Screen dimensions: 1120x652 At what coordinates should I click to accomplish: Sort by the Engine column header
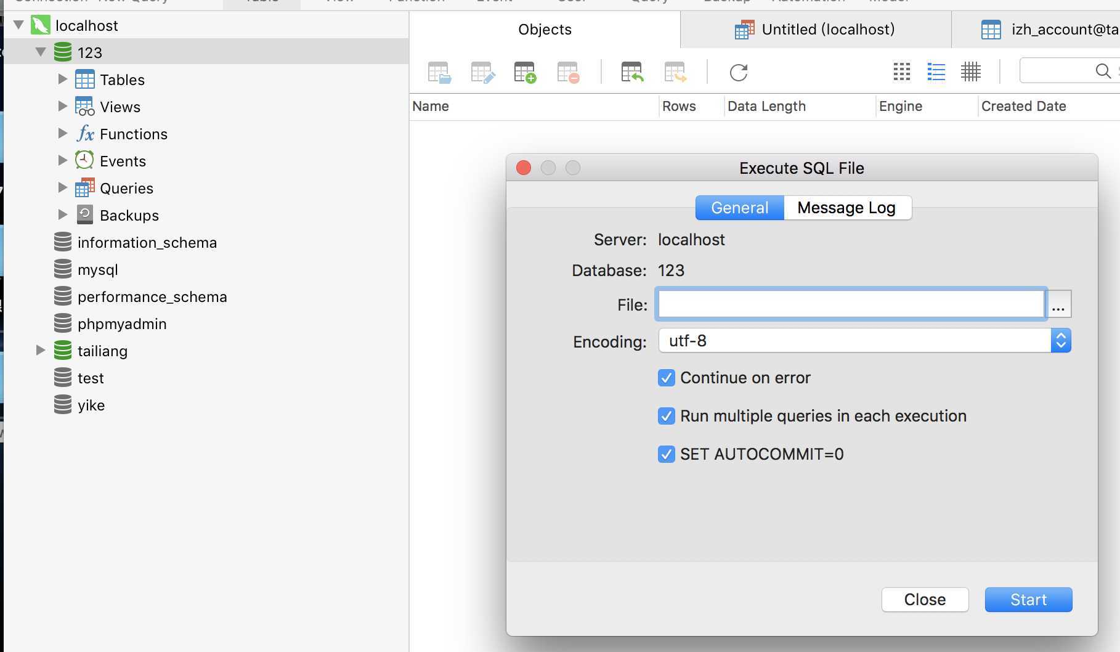(927, 107)
